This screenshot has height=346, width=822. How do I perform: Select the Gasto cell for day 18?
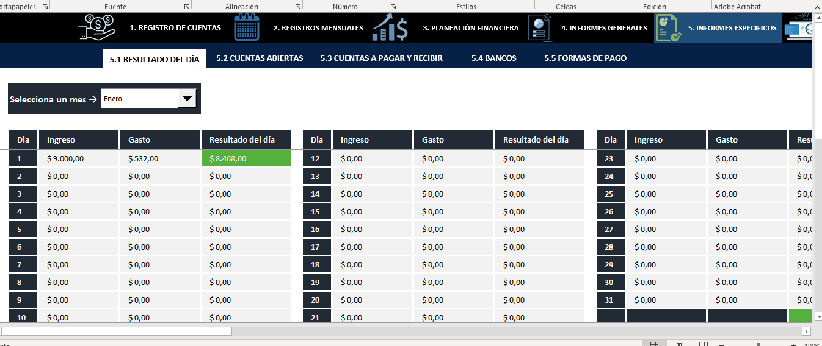pos(454,264)
